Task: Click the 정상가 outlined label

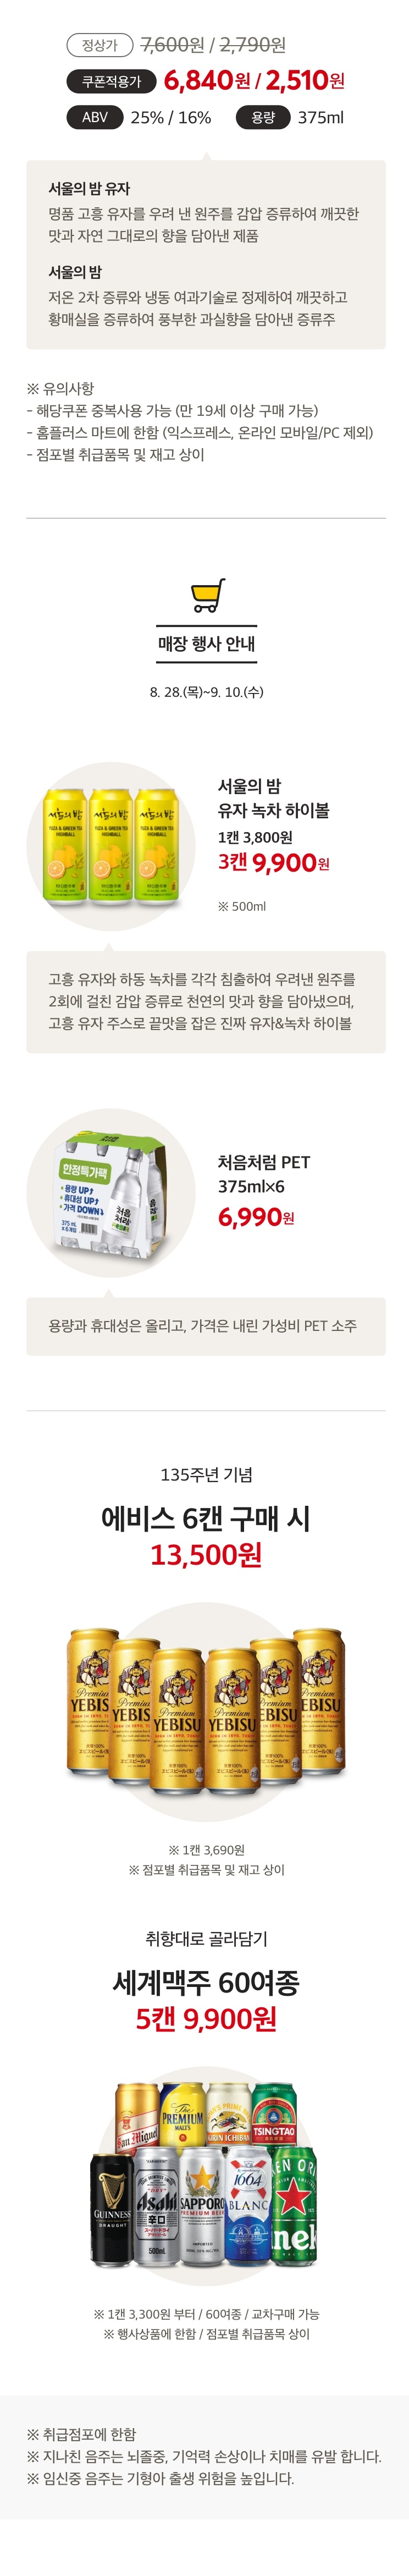Action: pyautogui.click(x=100, y=45)
